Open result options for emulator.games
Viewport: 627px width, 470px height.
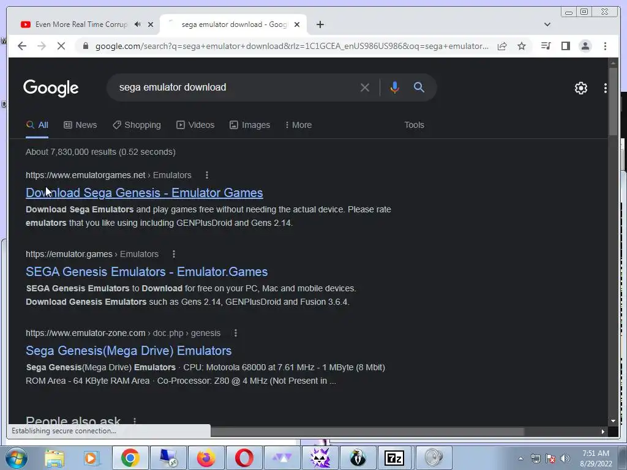coord(173,254)
